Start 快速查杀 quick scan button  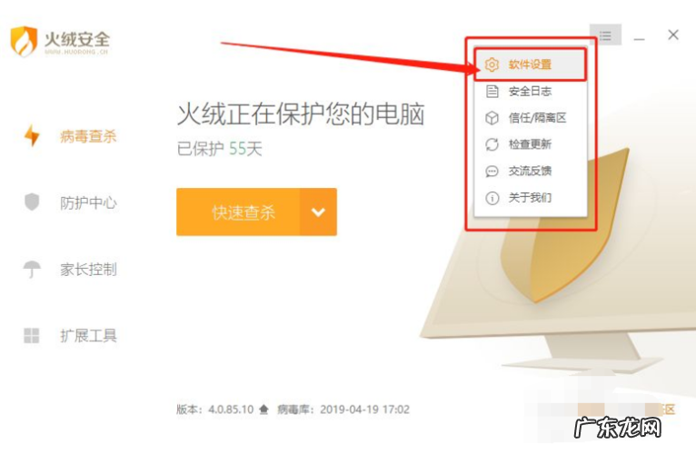(x=238, y=212)
